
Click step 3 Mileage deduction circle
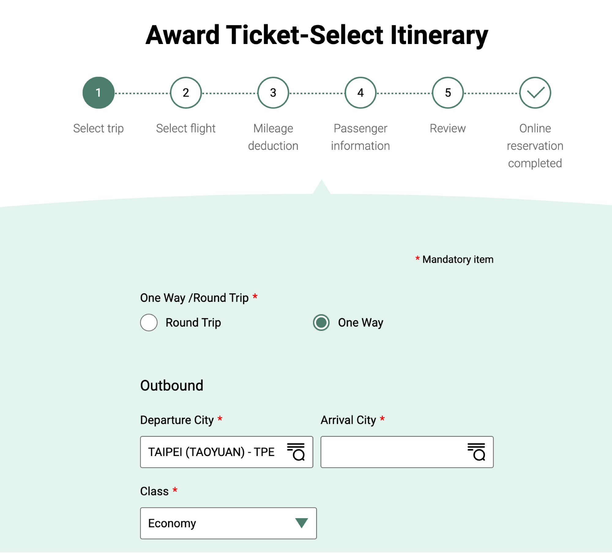click(273, 93)
